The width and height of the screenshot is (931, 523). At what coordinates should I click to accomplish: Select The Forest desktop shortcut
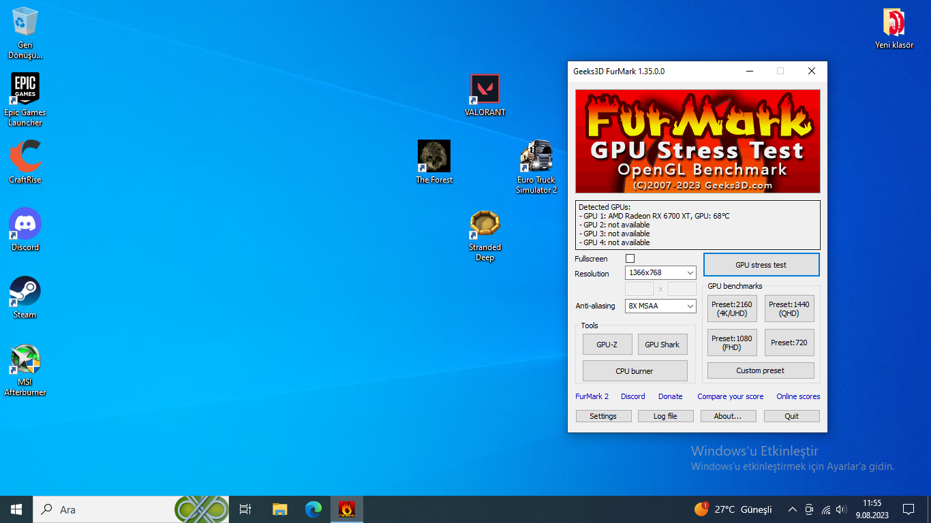[434, 162]
